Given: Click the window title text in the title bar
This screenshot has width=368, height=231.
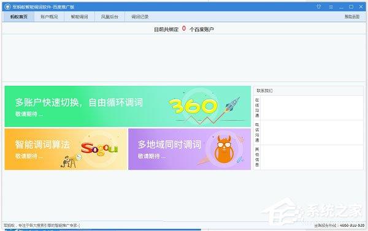Looking at the screenshot, I should (x=44, y=7).
